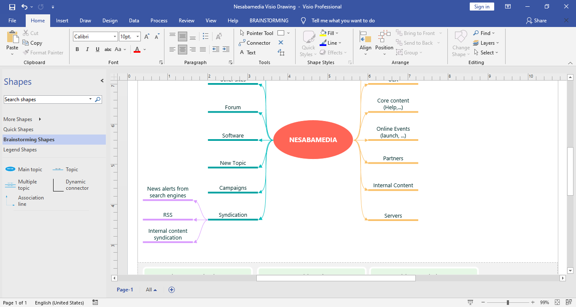Viewport: 576px width, 307px height.
Task: Click the Save icon in title bar
Action: 12,7
